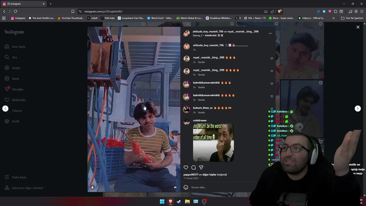Screen dimensions: 366x206
Task: Open Keşfet explore page
Action: [x=13, y=68]
